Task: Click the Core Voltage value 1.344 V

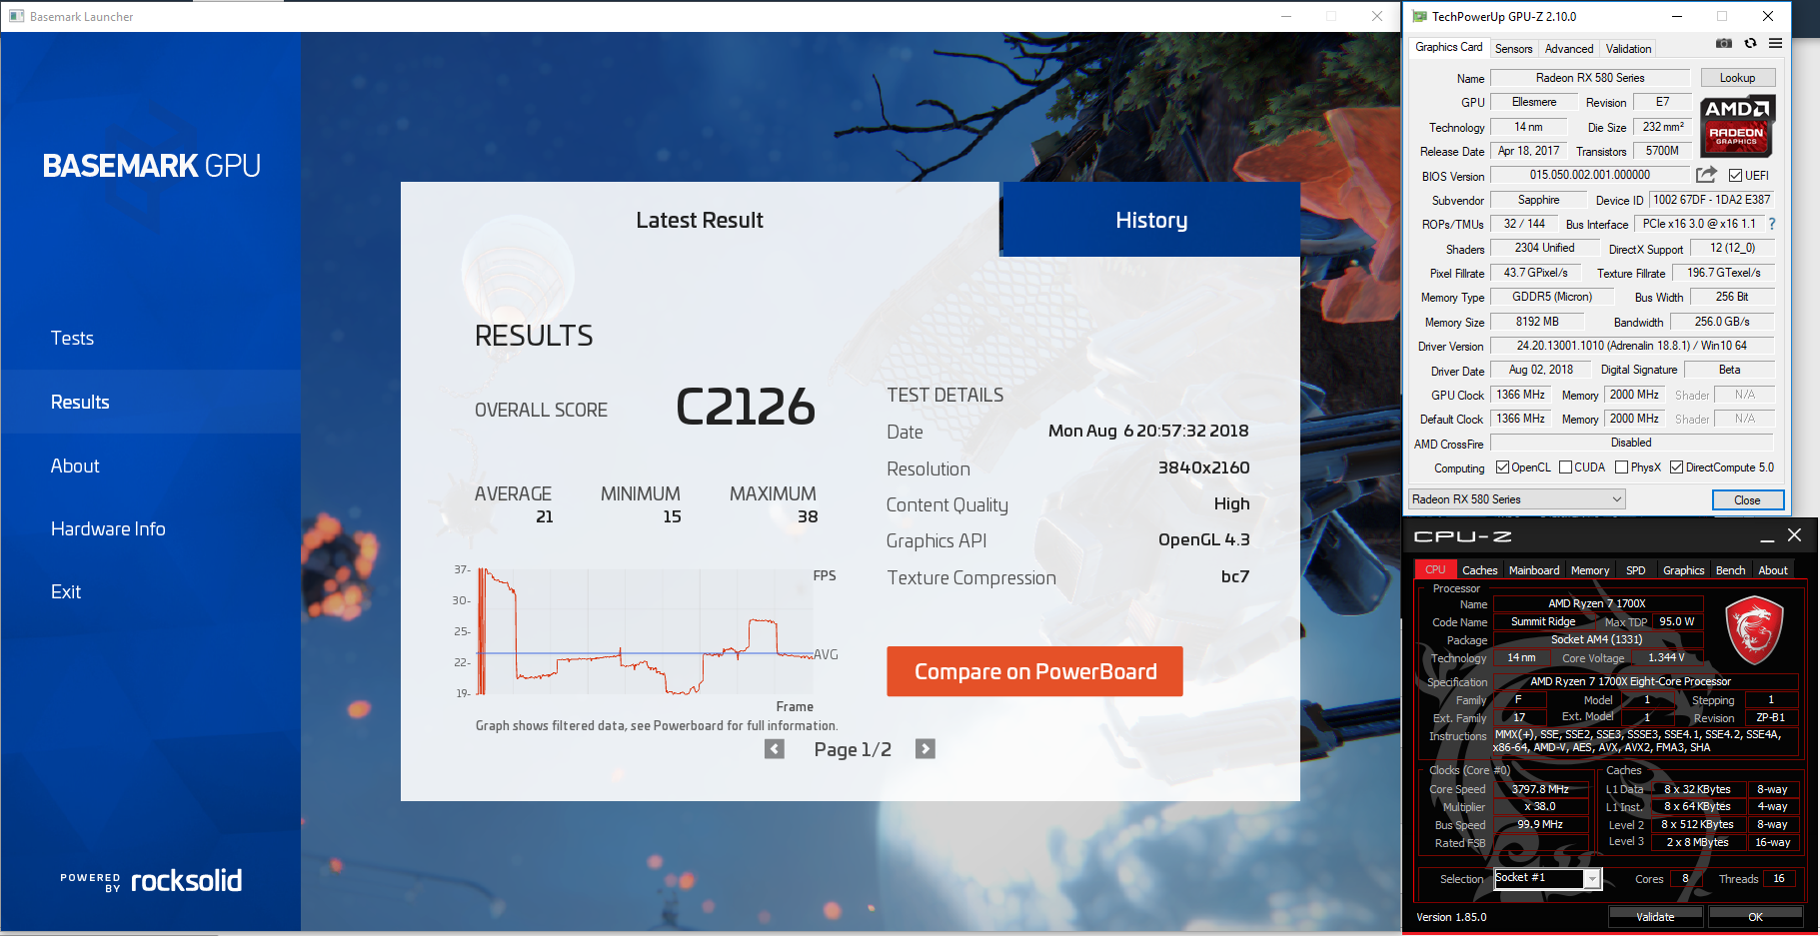Action: pyautogui.click(x=1666, y=657)
